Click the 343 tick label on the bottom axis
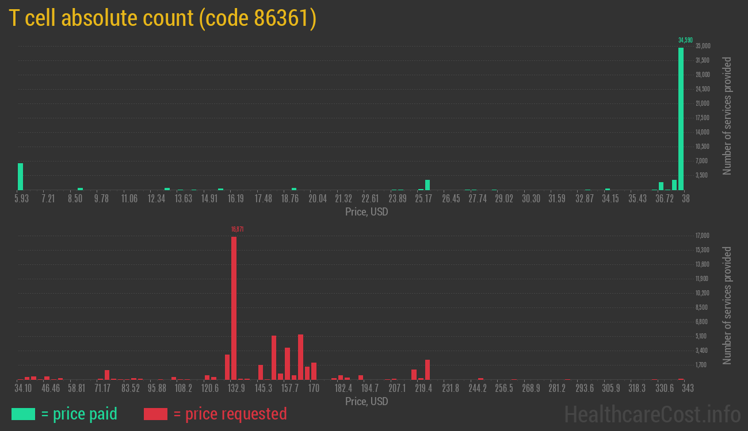This screenshot has width=748, height=431. coord(687,388)
